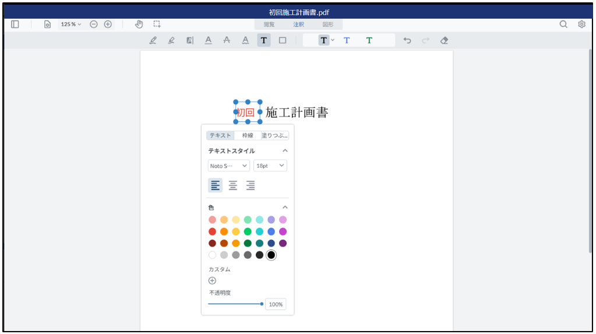Switch to the 注釈 tab
The height and width of the screenshot is (334, 596).
[x=298, y=24]
